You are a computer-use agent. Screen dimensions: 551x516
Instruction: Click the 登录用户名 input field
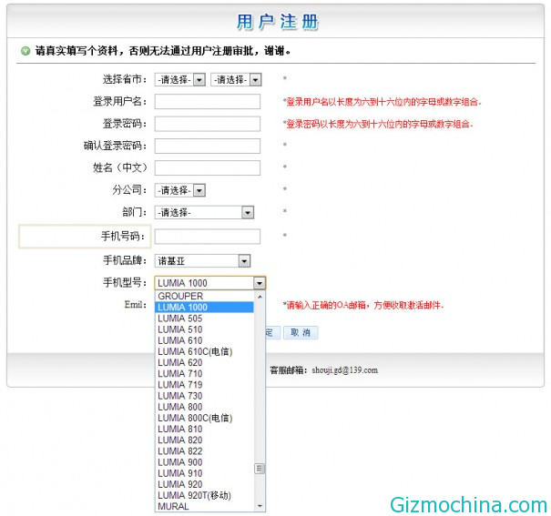[x=208, y=102]
